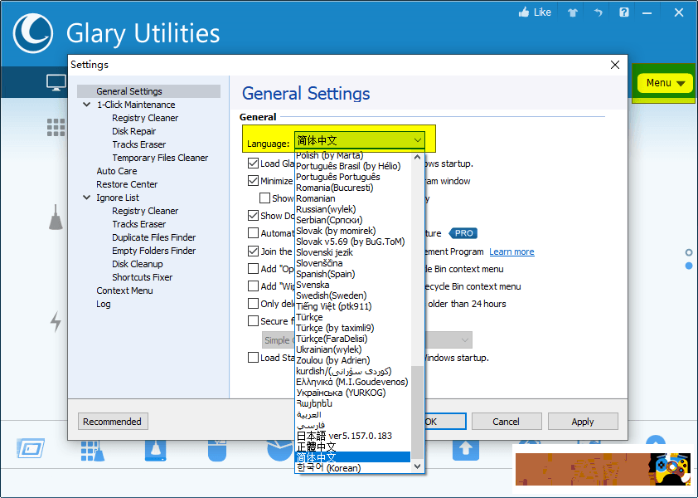The height and width of the screenshot is (498, 698).
Task: Choose 日本語 ver5.157.0.183 language
Action: [x=344, y=436]
